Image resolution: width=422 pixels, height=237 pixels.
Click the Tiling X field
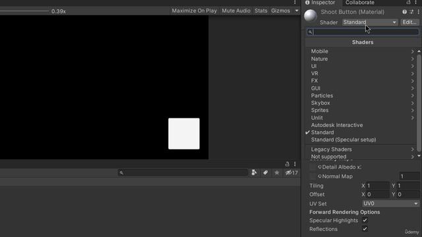coord(377,186)
